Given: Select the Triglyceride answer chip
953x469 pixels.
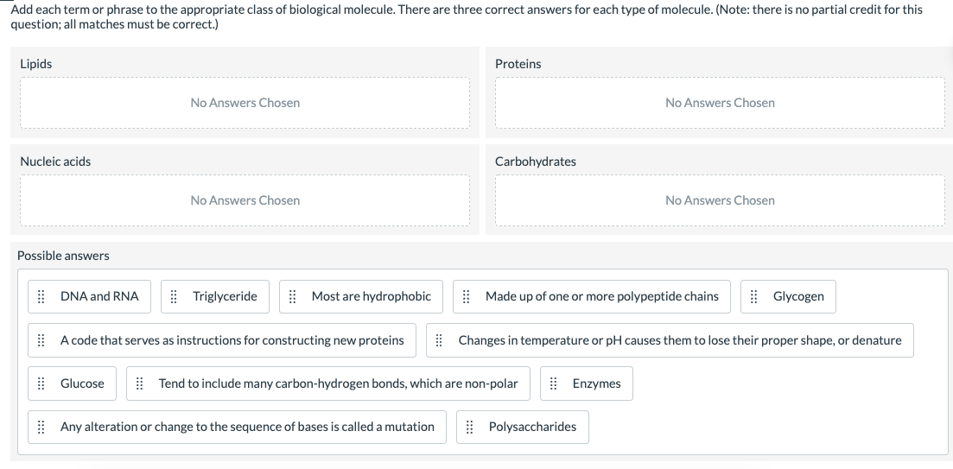Looking at the screenshot, I should point(225,296).
